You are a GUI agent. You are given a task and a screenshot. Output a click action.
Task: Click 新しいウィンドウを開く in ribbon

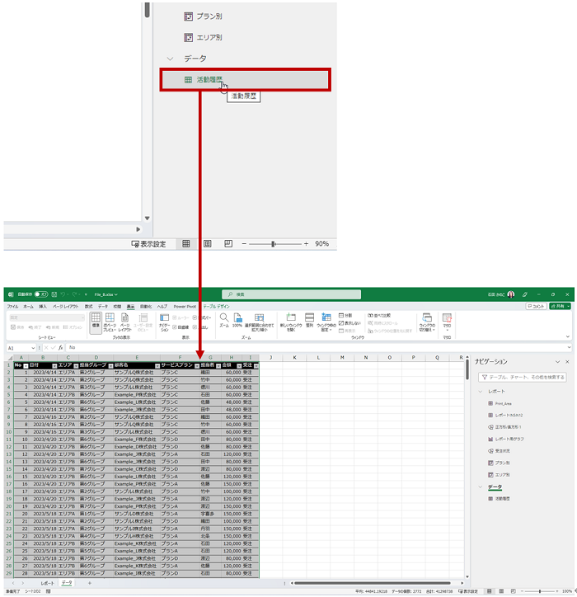pos(288,322)
